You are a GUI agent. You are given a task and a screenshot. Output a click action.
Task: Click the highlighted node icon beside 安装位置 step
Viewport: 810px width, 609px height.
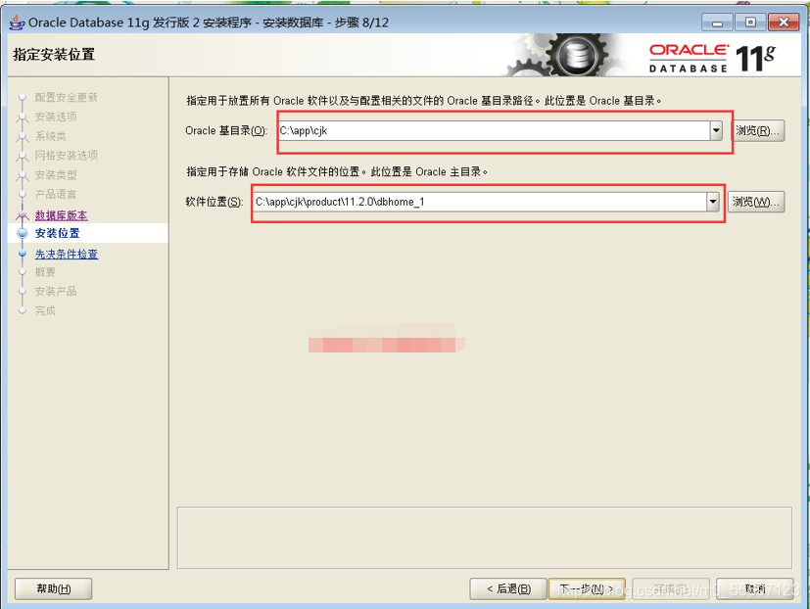(x=23, y=233)
